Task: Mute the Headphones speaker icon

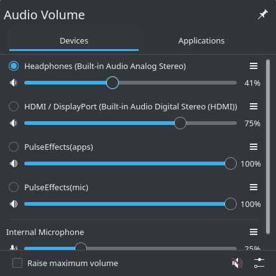Action: [x=14, y=83]
